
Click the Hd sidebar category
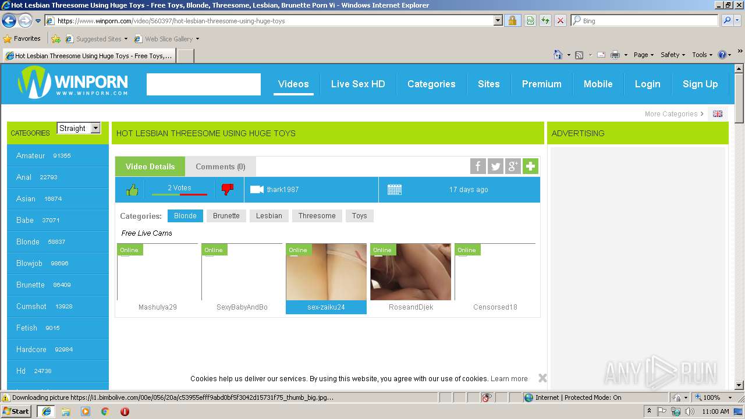tap(58, 371)
